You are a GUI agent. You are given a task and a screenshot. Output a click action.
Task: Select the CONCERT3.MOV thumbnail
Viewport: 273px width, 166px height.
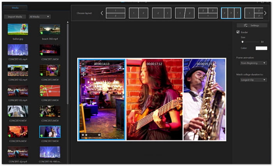pos(50,91)
